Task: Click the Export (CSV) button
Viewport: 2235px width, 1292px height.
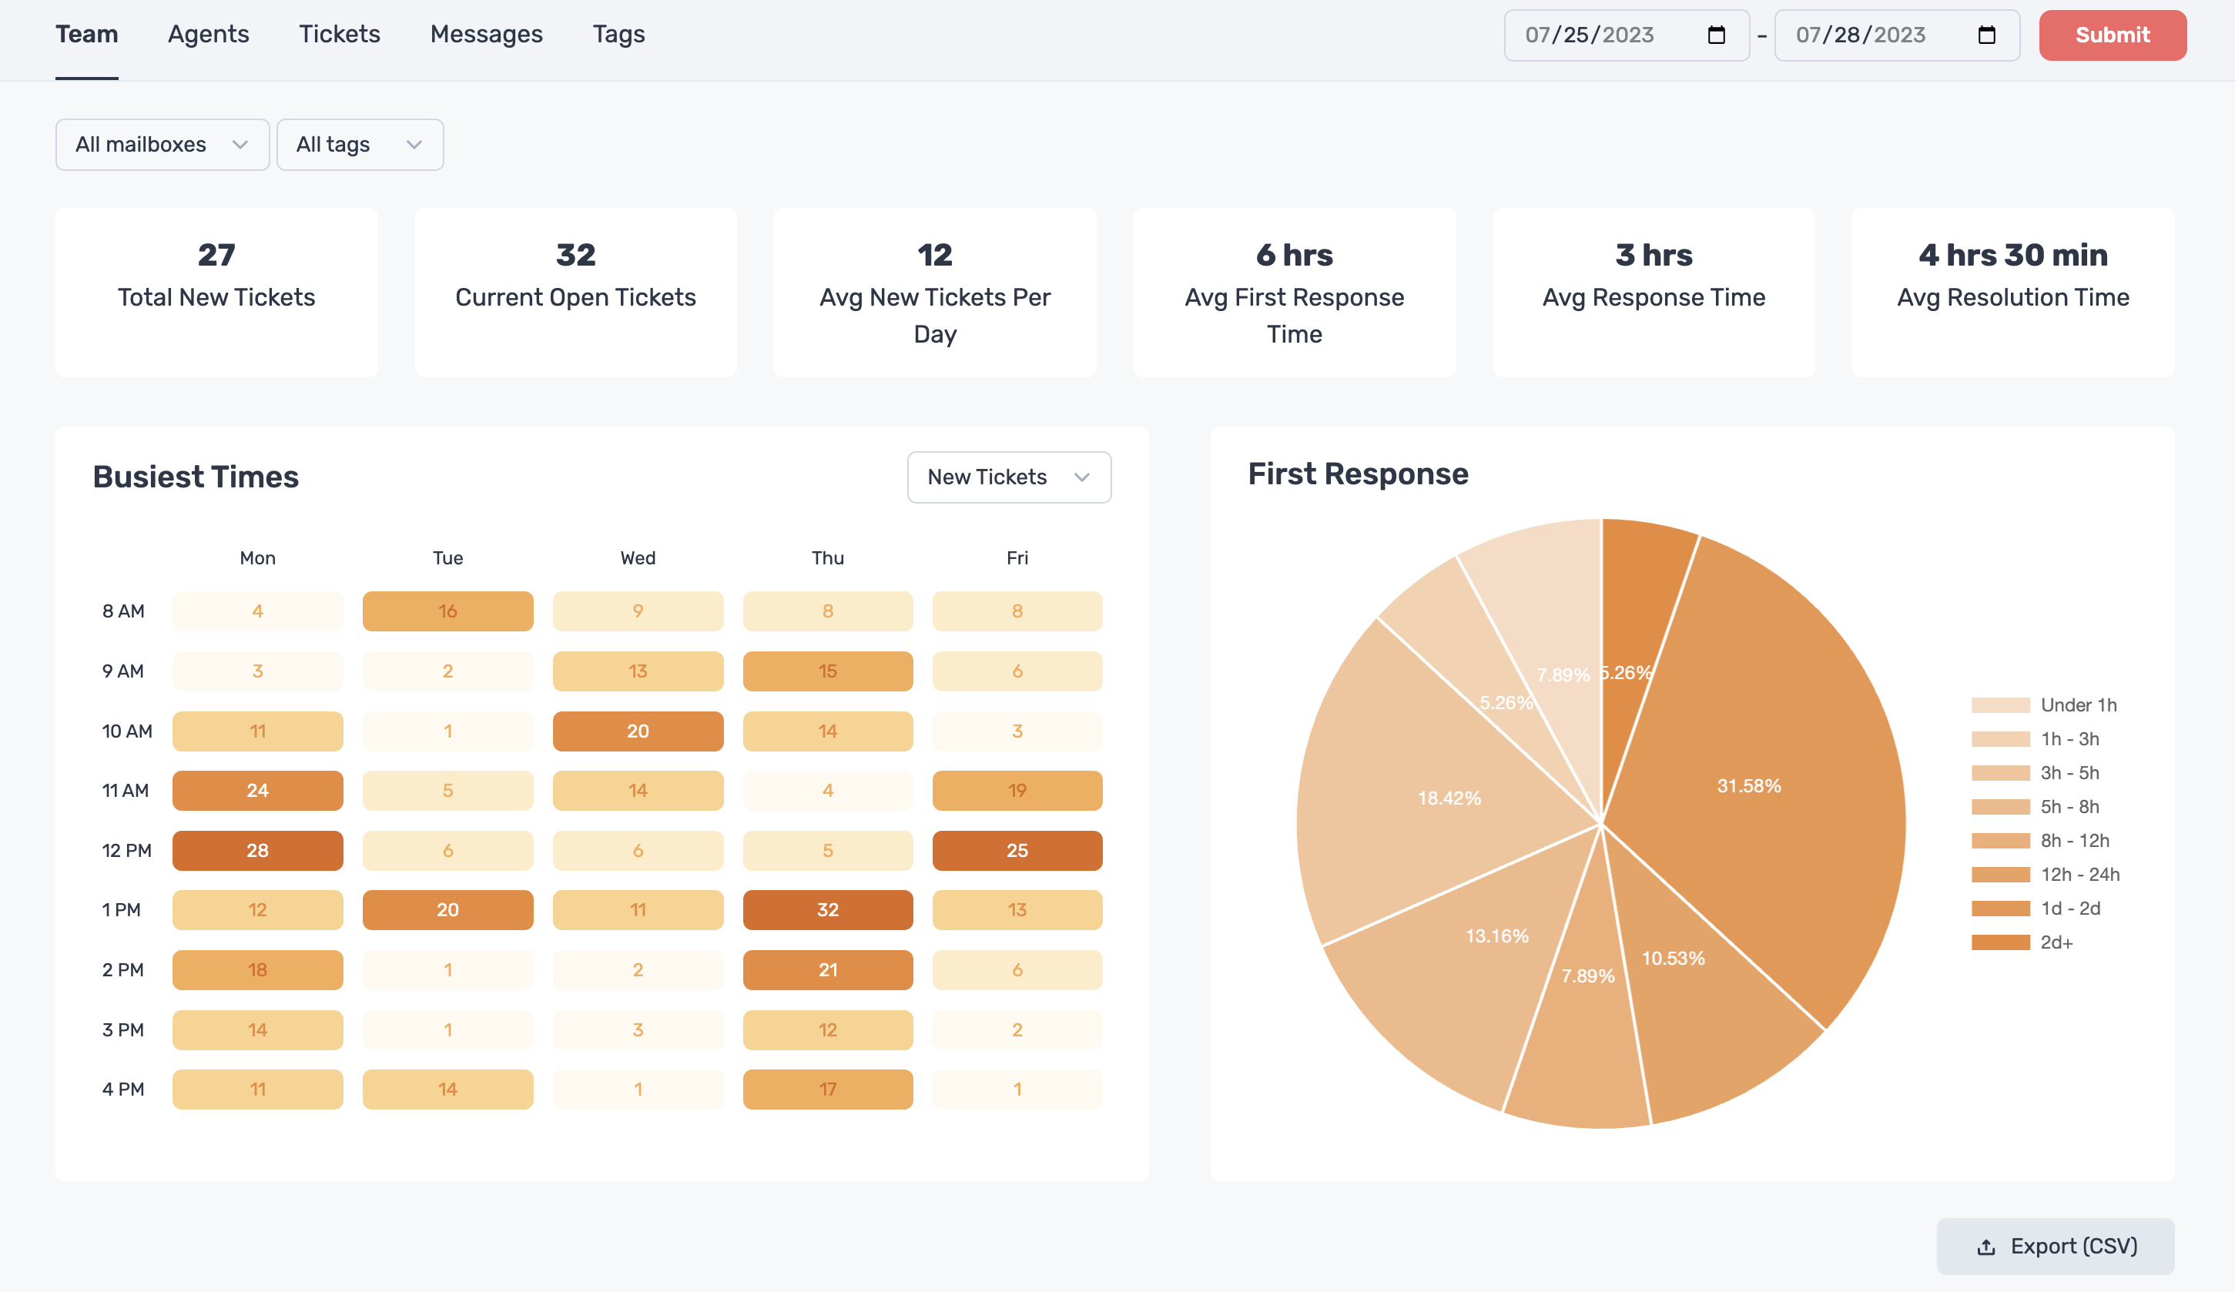Action: click(2055, 1245)
